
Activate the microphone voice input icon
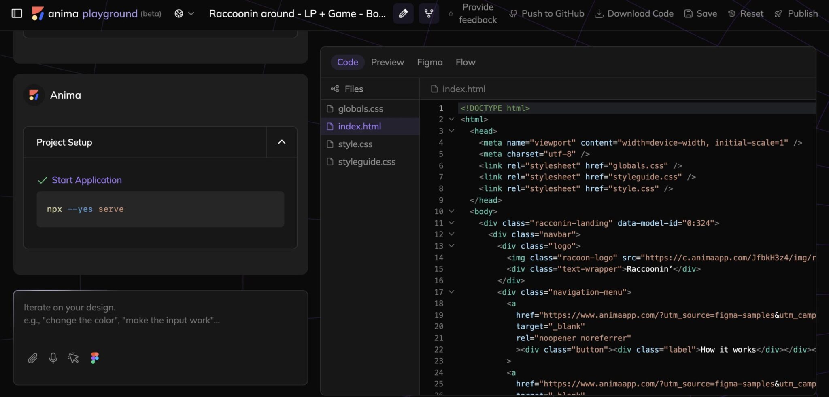[53, 358]
